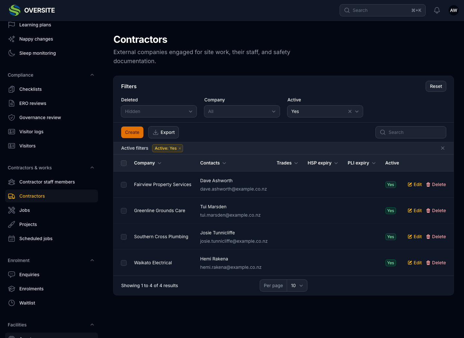Open Nappy changes sparkle icon
The width and height of the screenshot is (464, 338).
tap(12, 39)
